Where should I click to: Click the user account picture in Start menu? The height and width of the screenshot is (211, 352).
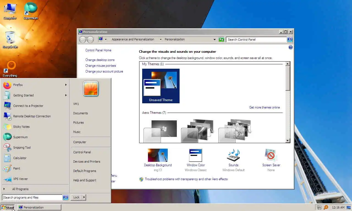91,88
